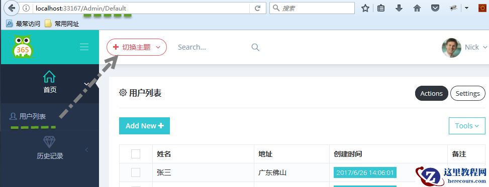This screenshot has height=187, width=489.
Task: Open the 最常访问 bookmark folder
Action: coord(24,24)
